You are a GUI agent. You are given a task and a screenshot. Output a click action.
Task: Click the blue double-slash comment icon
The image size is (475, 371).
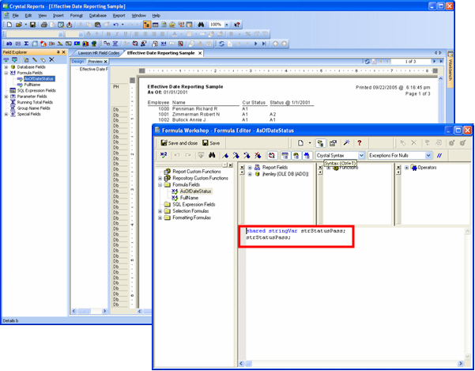(x=439, y=156)
